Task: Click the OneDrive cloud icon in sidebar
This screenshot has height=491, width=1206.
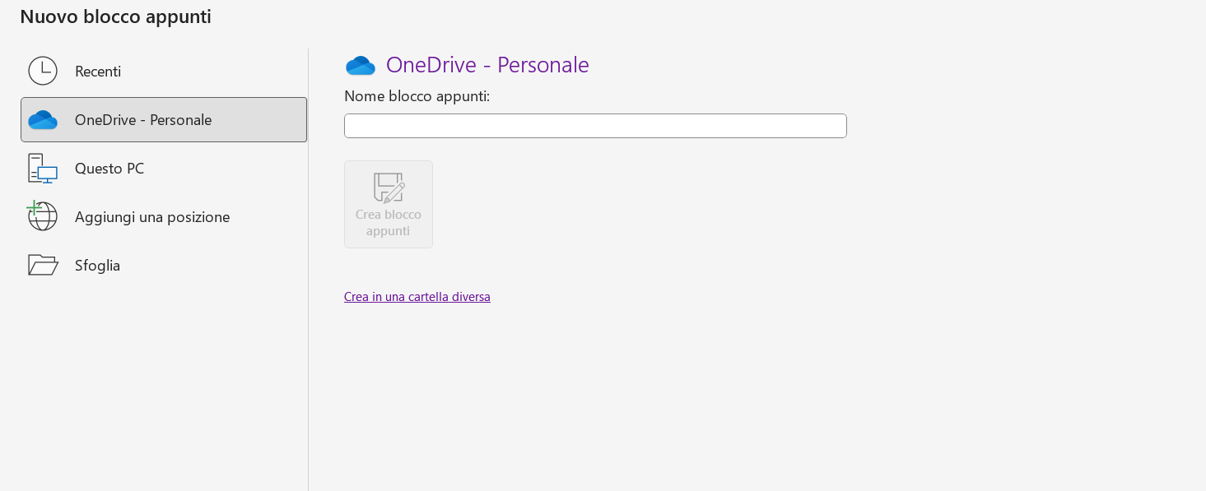Action: [43, 119]
